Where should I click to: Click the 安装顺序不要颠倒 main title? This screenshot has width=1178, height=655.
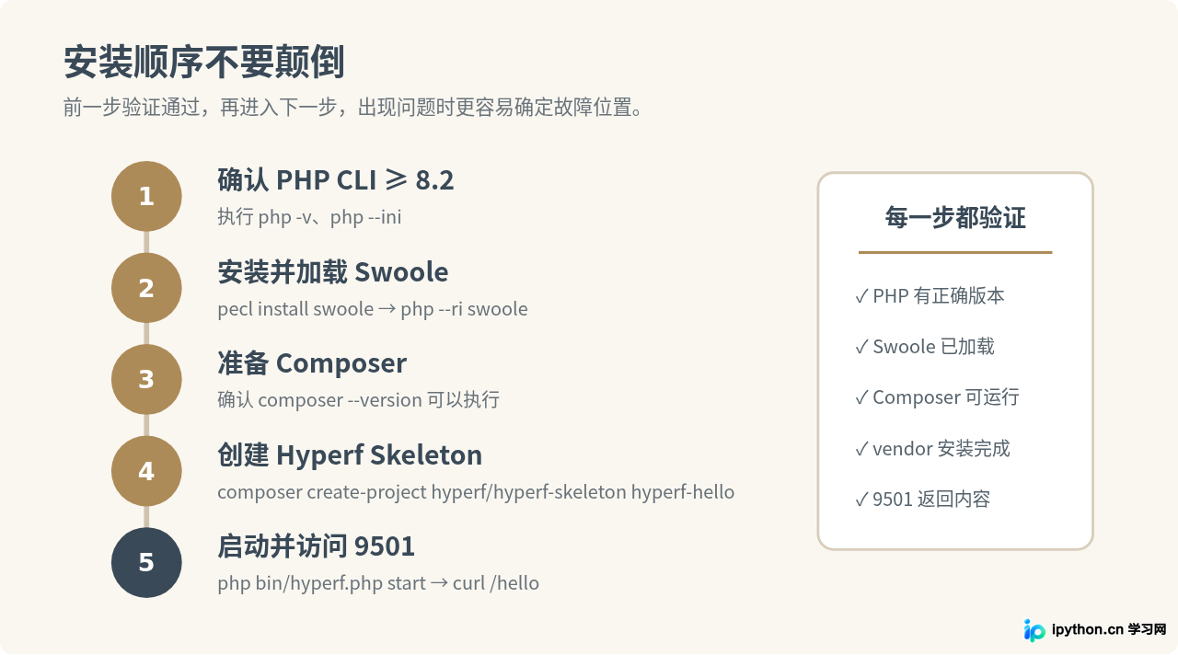204,63
